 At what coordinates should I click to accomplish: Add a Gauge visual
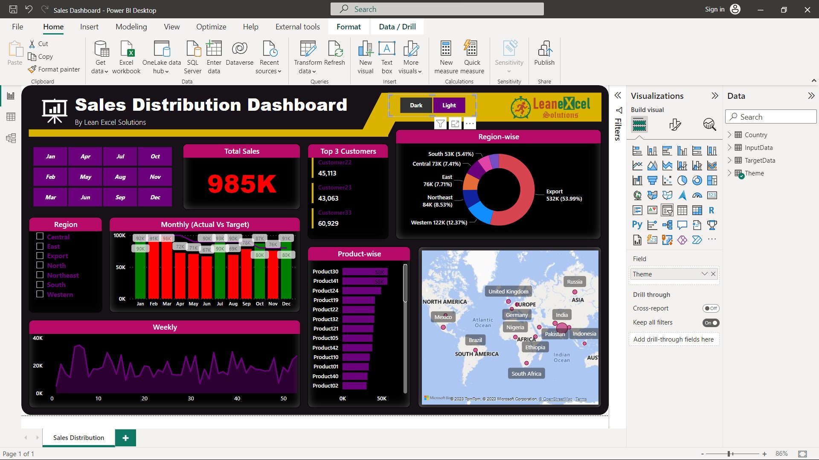[697, 195]
